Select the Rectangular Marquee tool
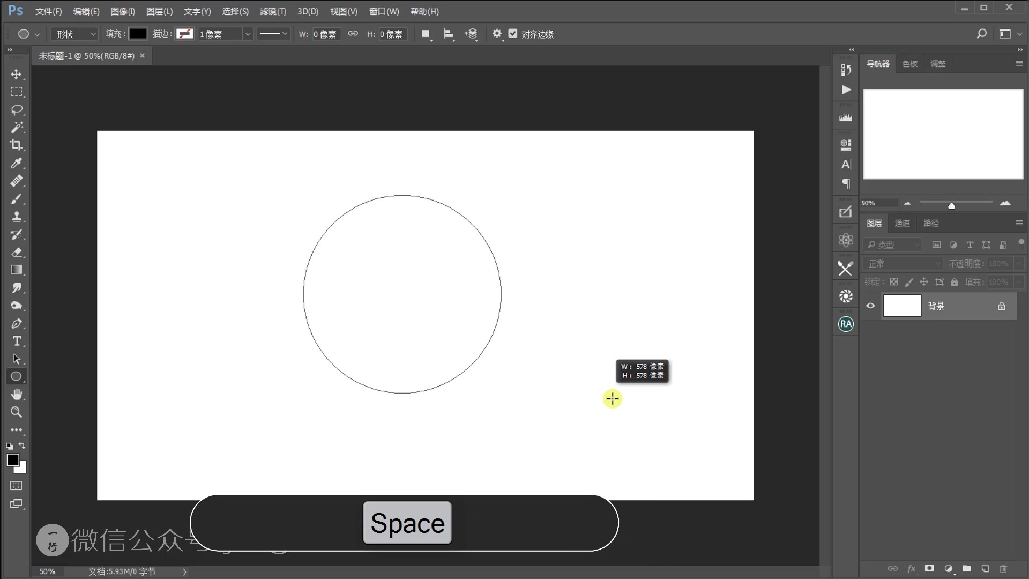Screen dimensions: 1029x579 coord(16,92)
